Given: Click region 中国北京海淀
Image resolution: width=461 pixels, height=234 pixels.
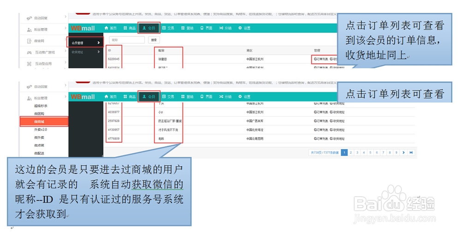Looking at the screenshot, I should point(255,130).
